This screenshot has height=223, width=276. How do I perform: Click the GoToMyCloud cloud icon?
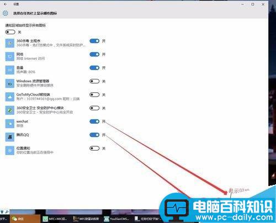[10, 97]
